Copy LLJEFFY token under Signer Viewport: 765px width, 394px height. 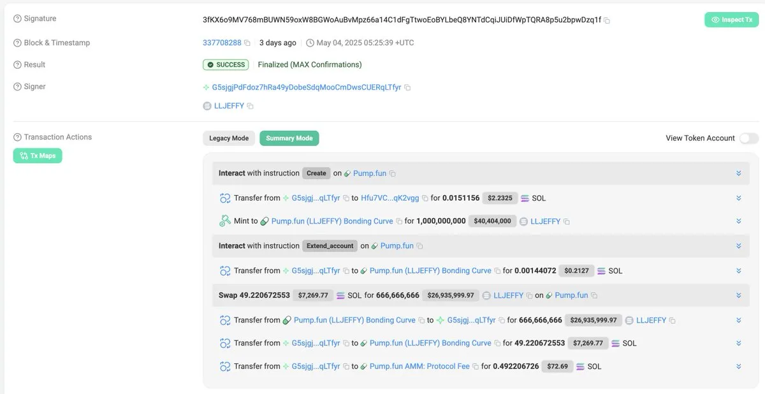coord(250,106)
